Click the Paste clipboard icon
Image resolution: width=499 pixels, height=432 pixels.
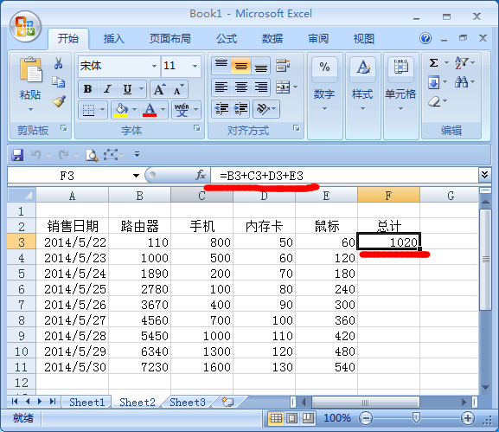[x=30, y=69]
